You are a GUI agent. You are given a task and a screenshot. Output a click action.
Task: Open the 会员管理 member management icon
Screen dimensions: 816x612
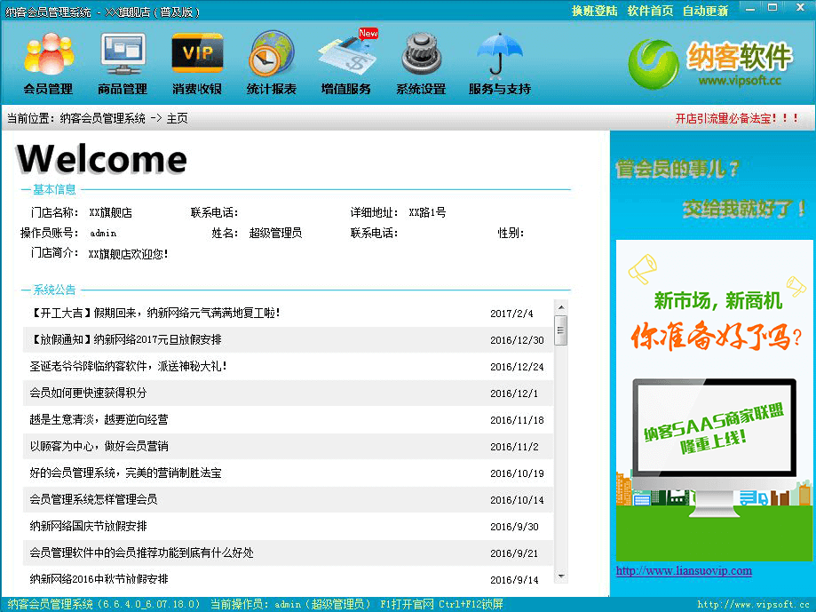click(47, 62)
